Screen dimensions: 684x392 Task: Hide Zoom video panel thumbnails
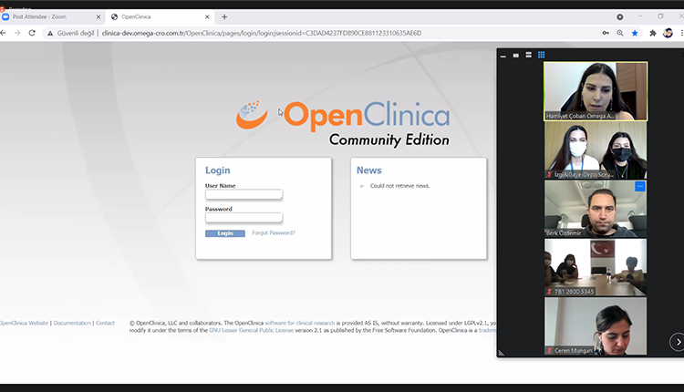[503, 55]
